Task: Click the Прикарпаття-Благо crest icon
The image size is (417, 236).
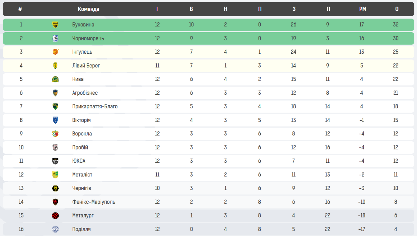Action: [x=55, y=106]
